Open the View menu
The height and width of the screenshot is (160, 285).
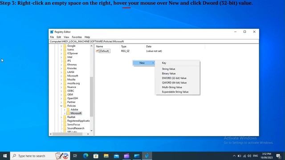click(x=66, y=37)
